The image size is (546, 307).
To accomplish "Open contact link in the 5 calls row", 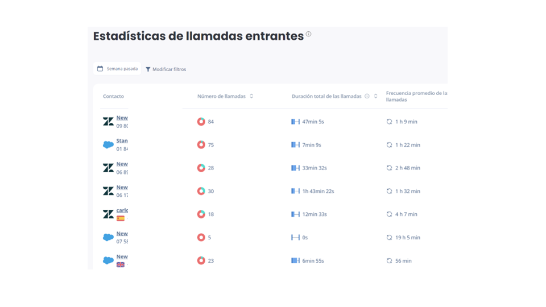I will (x=122, y=234).
